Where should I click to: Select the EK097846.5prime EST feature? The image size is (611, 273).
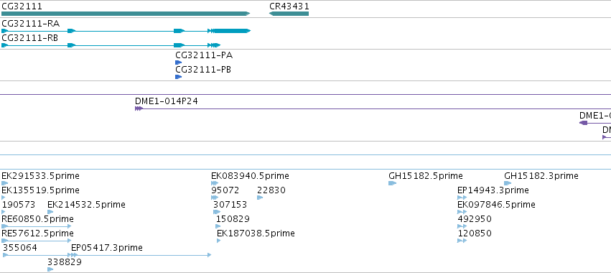coord(462,212)
